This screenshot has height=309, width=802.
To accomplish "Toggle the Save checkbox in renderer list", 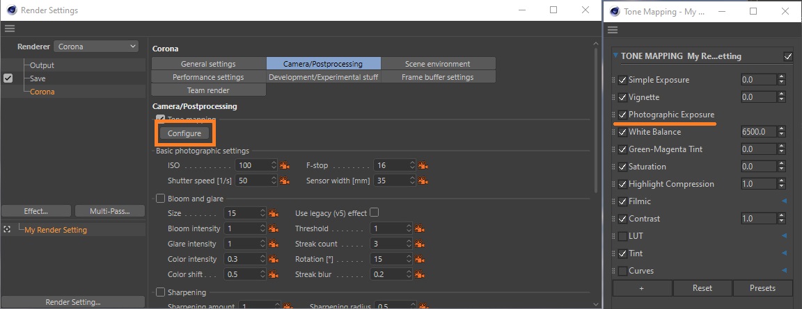I will click(8, 78).
